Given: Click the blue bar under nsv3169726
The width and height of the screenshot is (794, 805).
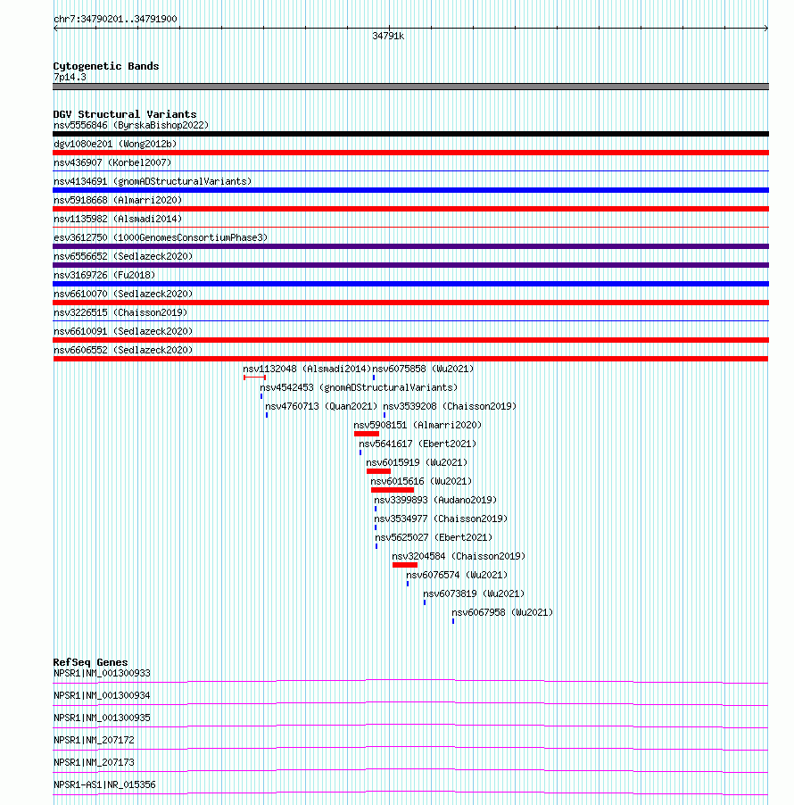Looking at the screenshot, I should [x=410, y=284].
